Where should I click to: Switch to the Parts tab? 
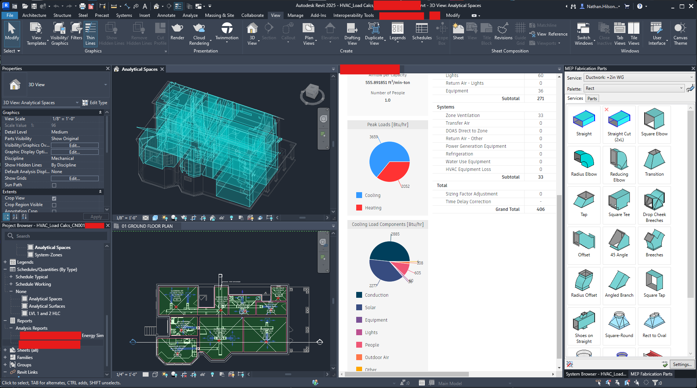click(x=592, y=98)
